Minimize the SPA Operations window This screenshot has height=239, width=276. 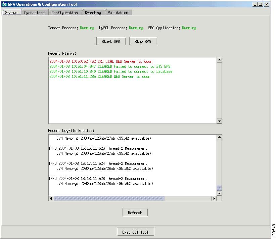[255, 4]
